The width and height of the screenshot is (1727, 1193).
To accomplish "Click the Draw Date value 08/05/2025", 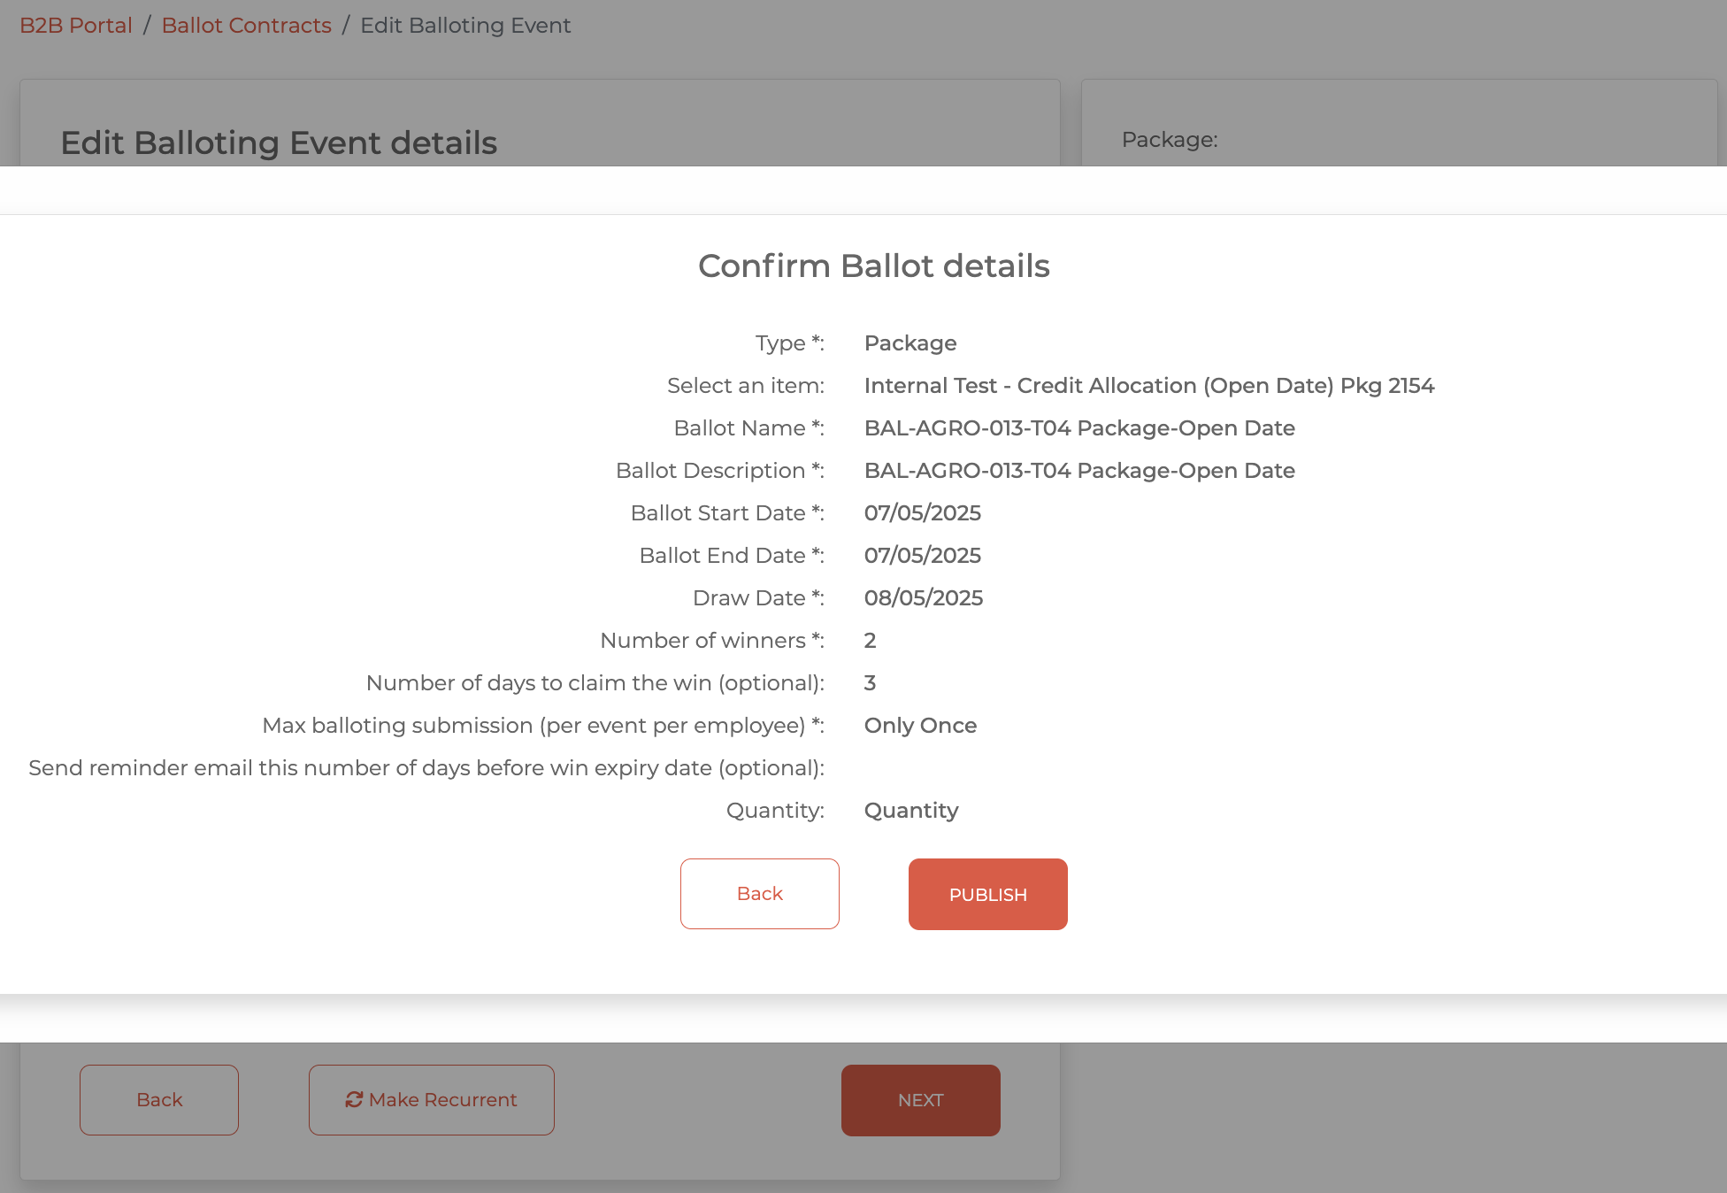I will pyautogui.click(x=923, y=598).
